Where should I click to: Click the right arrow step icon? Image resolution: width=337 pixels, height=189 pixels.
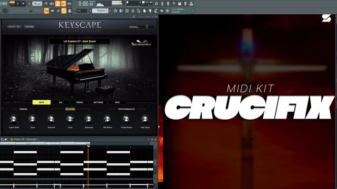(52, 10)
